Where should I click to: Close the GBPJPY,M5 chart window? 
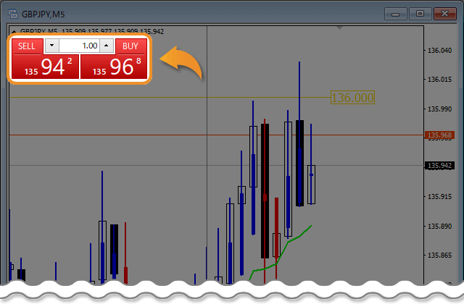pos(443,13)
